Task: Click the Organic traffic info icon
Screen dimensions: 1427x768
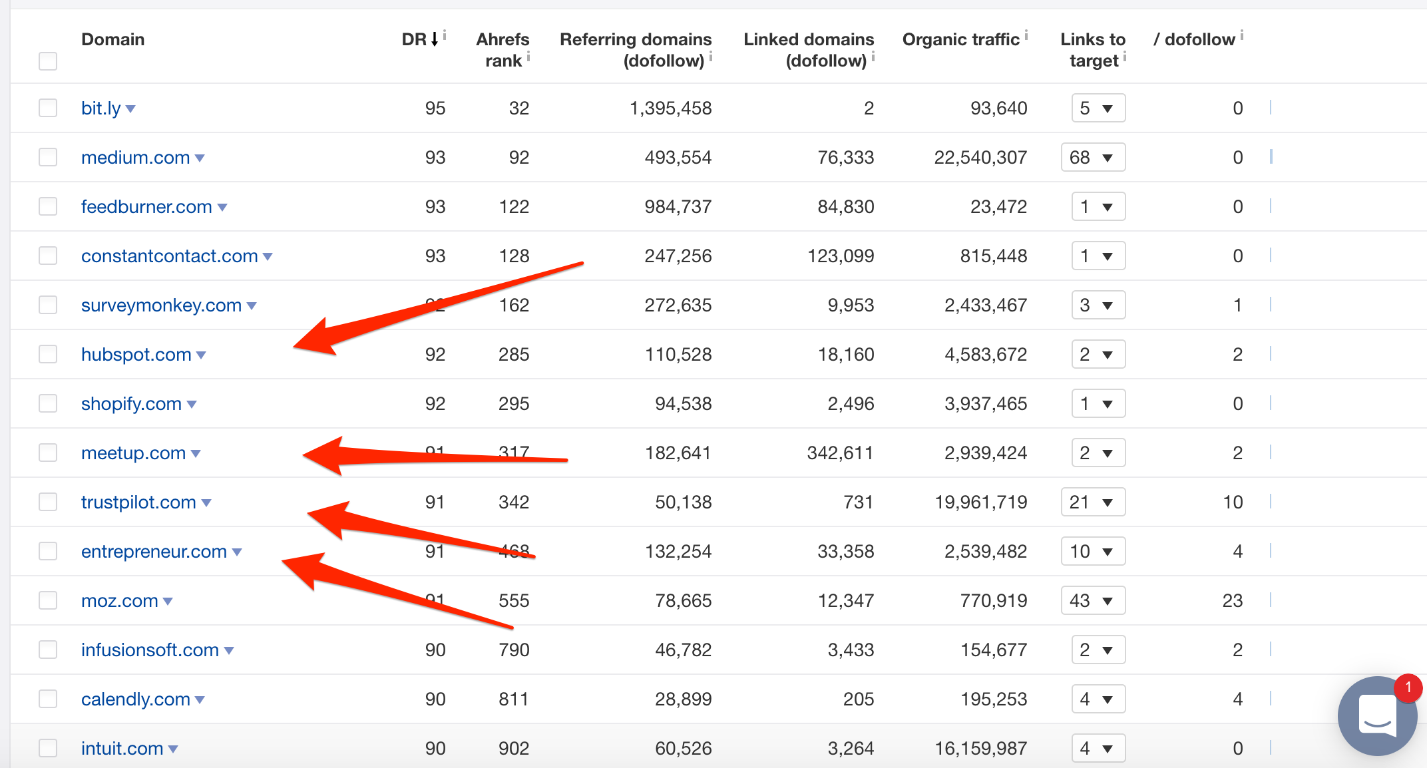Action: [x=1026, y=35]
